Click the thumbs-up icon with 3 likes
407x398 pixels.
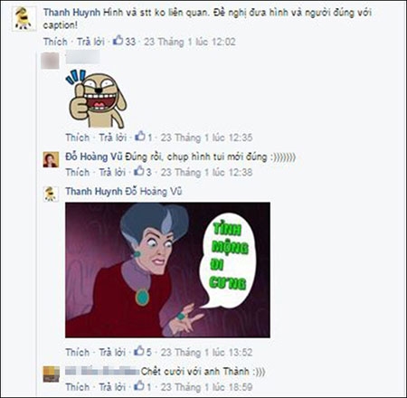(139, 171)
